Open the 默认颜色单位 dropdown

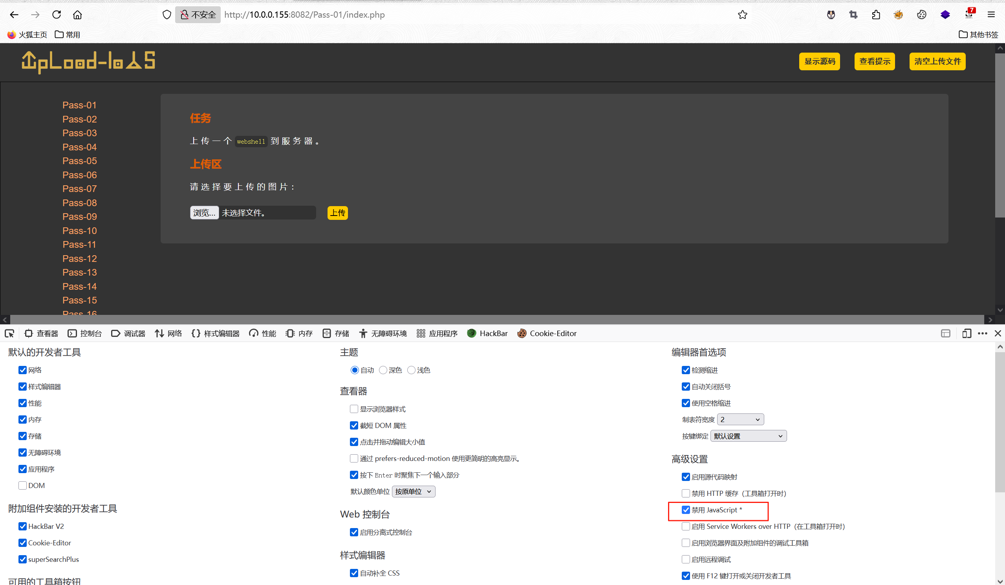click(x=413, y=492)
